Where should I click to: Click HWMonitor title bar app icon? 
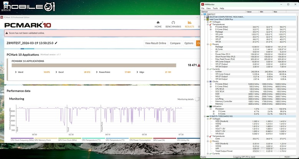click(202, 4)
